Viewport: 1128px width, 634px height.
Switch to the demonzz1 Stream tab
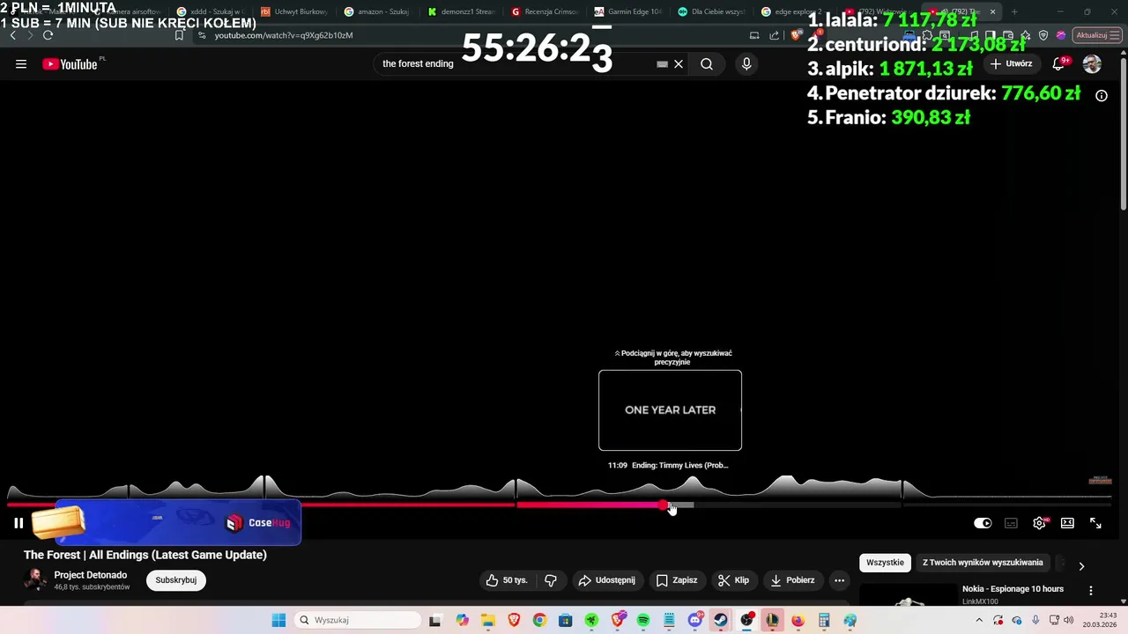point(461,12)
